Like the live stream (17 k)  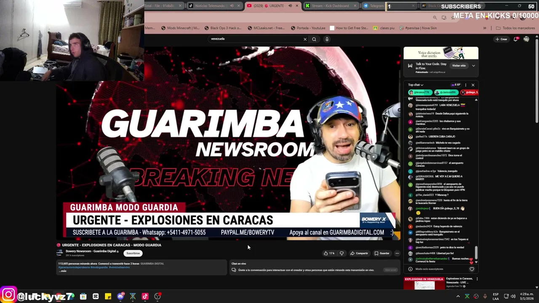[x=329, y=253]
